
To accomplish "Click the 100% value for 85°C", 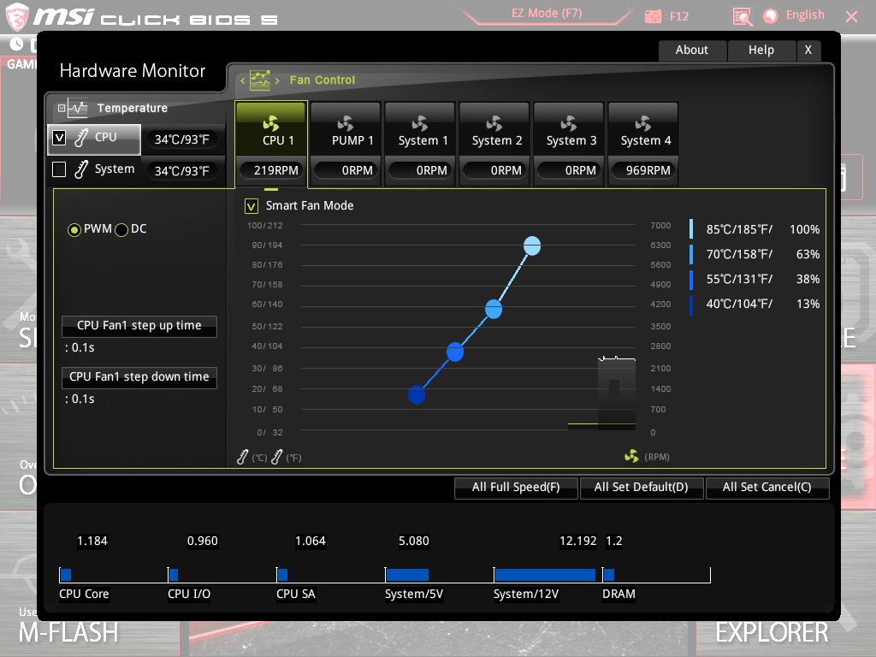I will [804, 229].
